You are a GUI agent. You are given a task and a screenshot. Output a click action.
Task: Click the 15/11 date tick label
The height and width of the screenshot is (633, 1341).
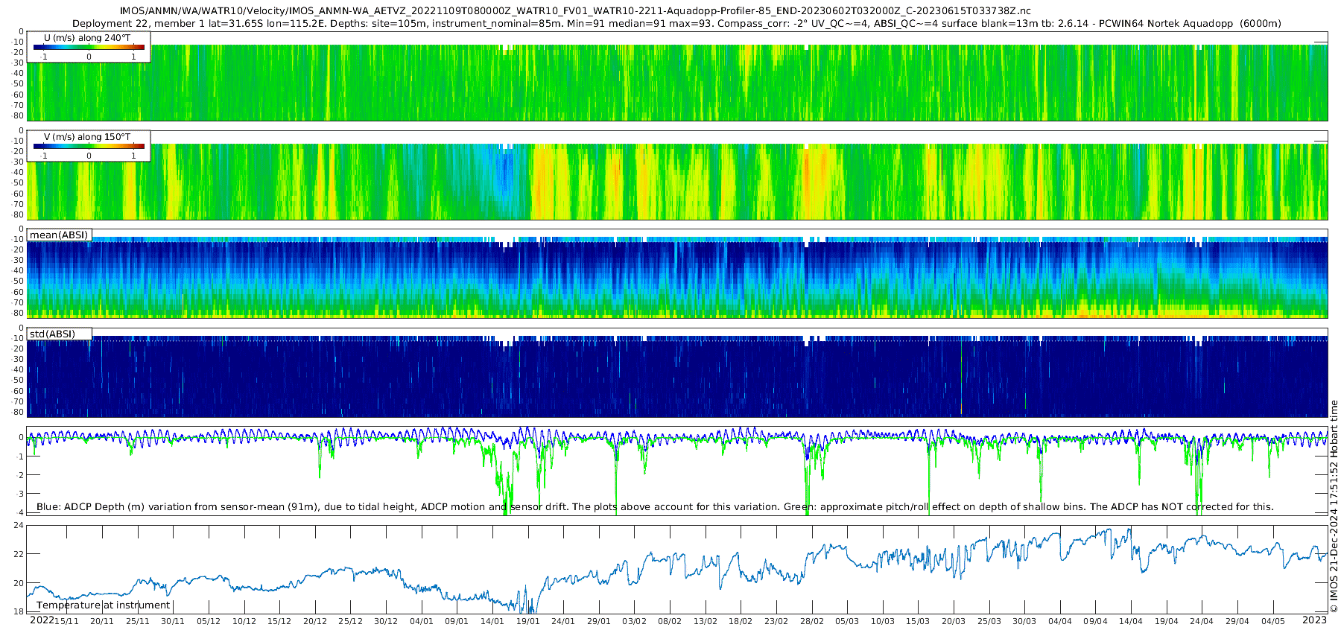point(66,621)
